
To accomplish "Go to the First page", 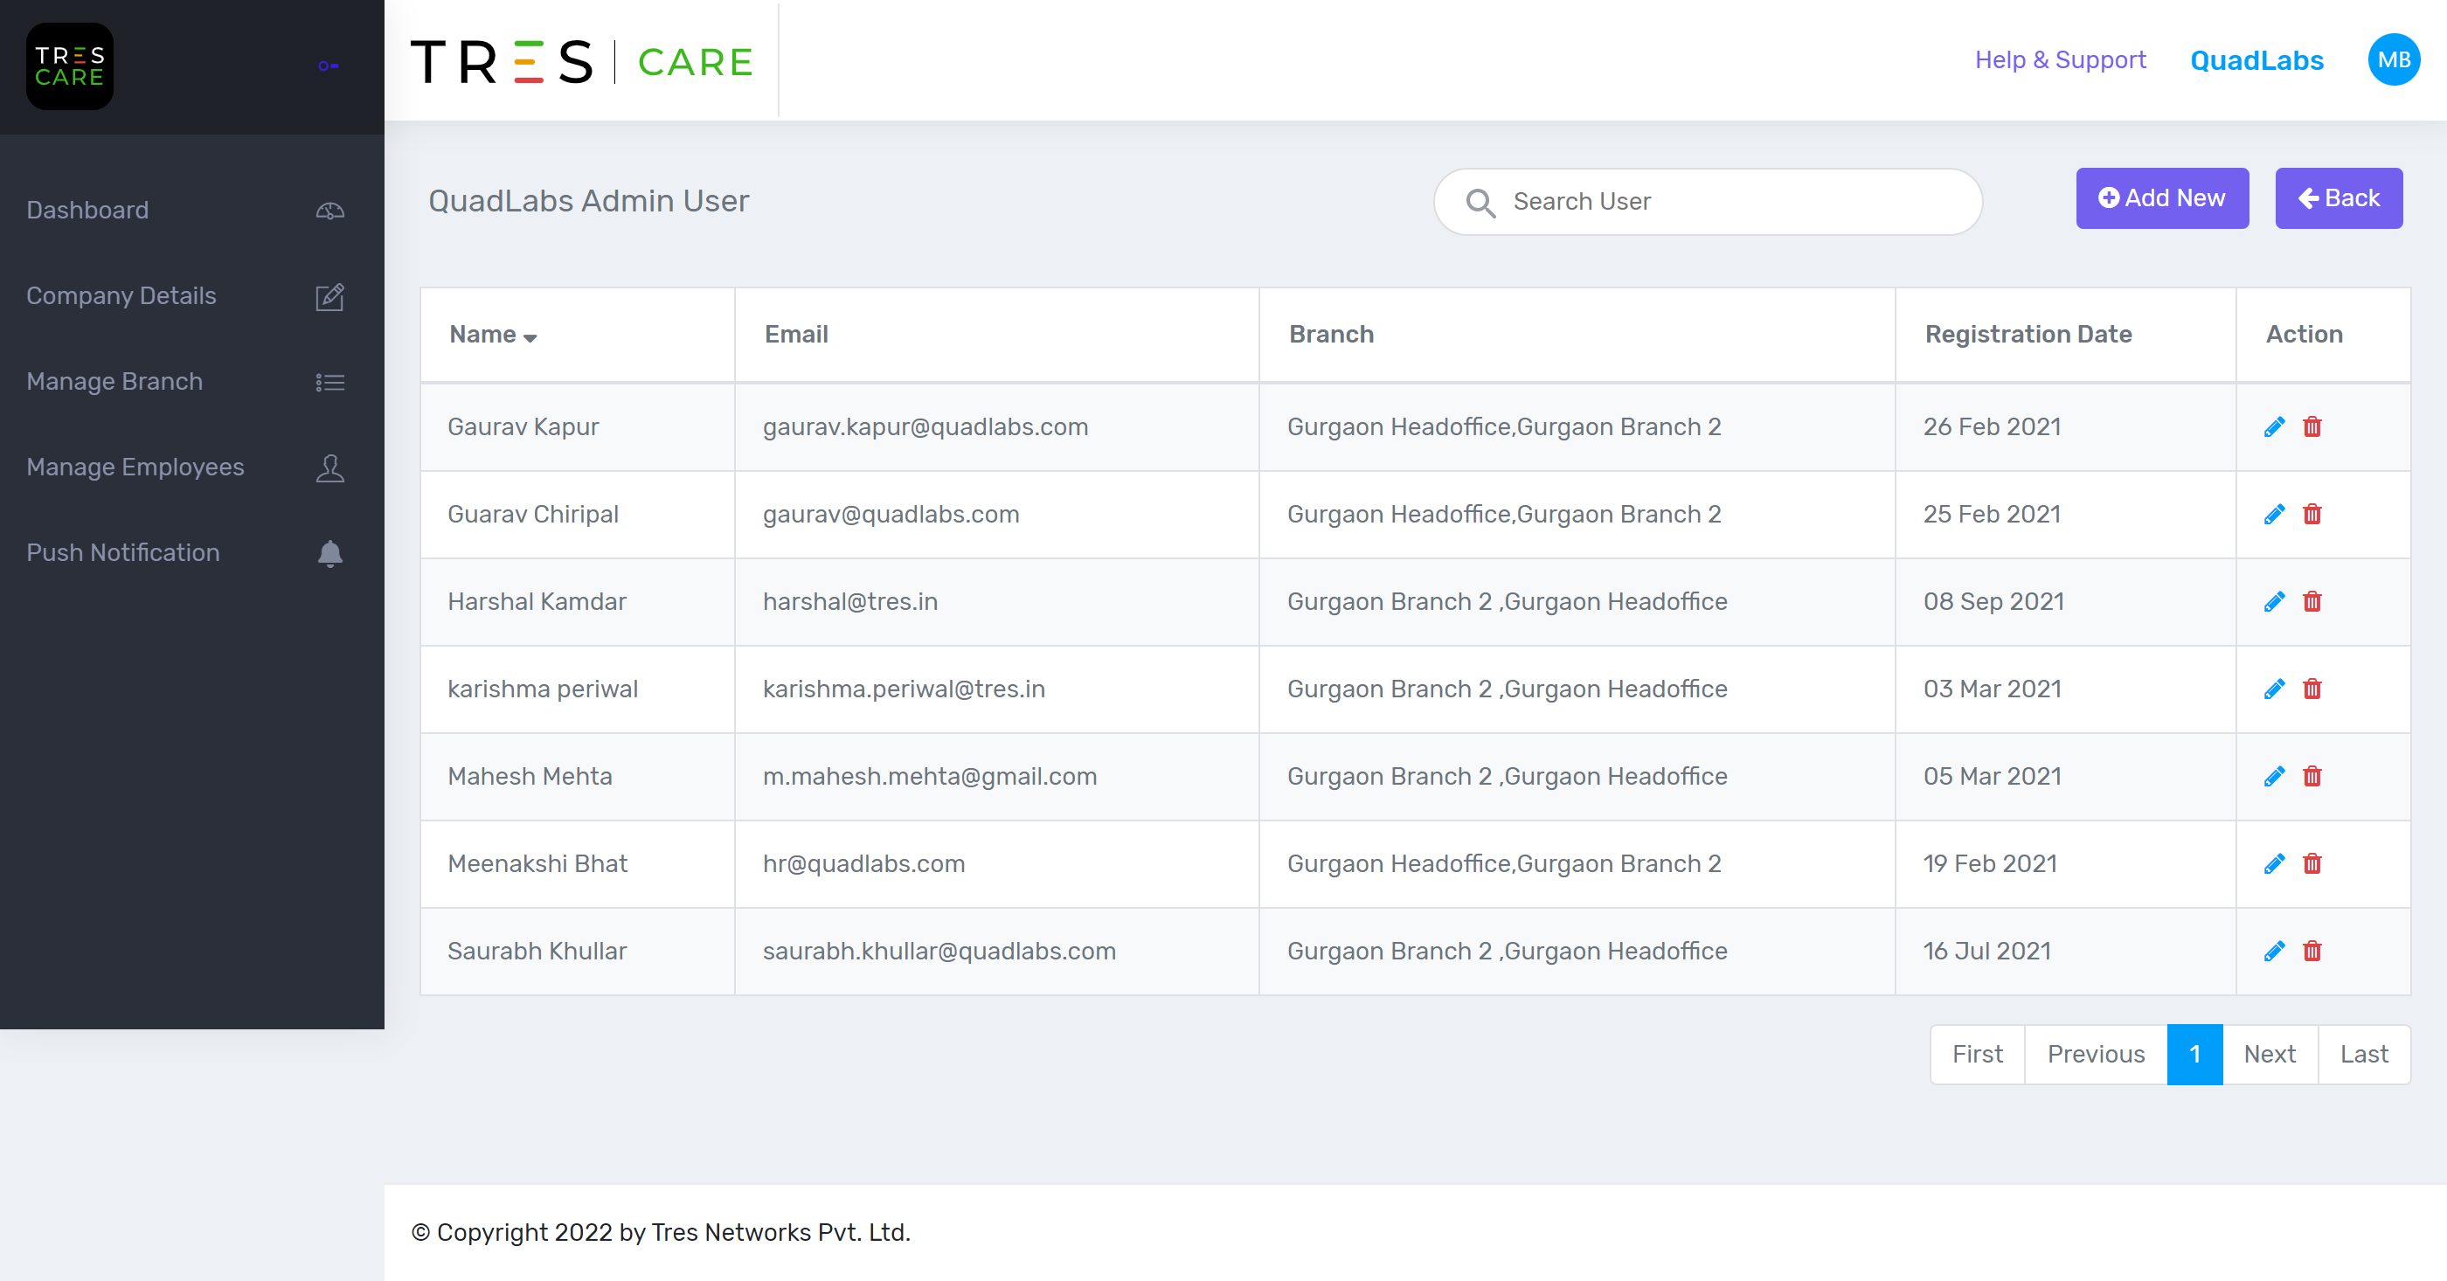I will [1978, 1054].
